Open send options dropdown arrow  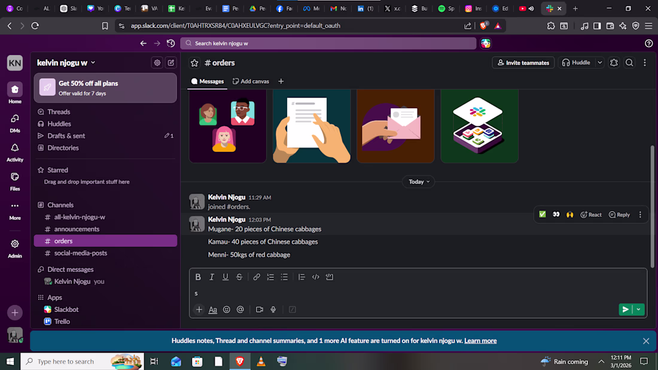click(638, 310)
